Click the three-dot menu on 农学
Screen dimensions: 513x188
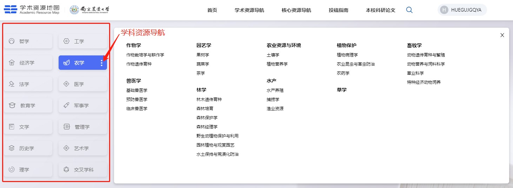[x=102, y=63]
